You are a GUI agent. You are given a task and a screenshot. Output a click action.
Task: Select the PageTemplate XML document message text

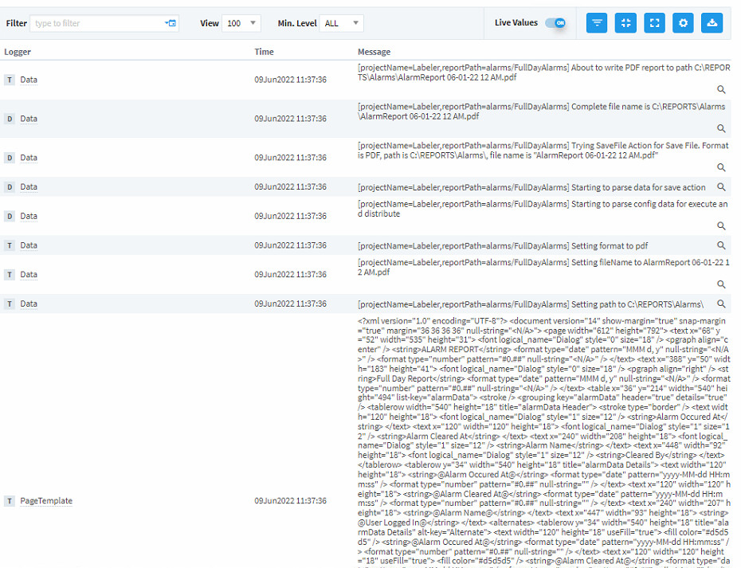(x=543, y=442)
